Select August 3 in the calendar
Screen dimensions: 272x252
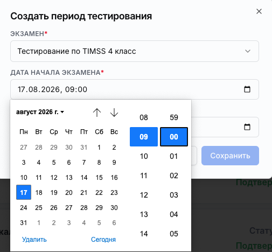point(24,163)
